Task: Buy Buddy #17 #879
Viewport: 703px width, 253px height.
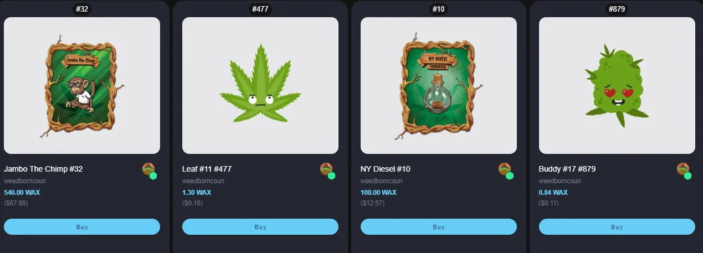Action: 617,227
